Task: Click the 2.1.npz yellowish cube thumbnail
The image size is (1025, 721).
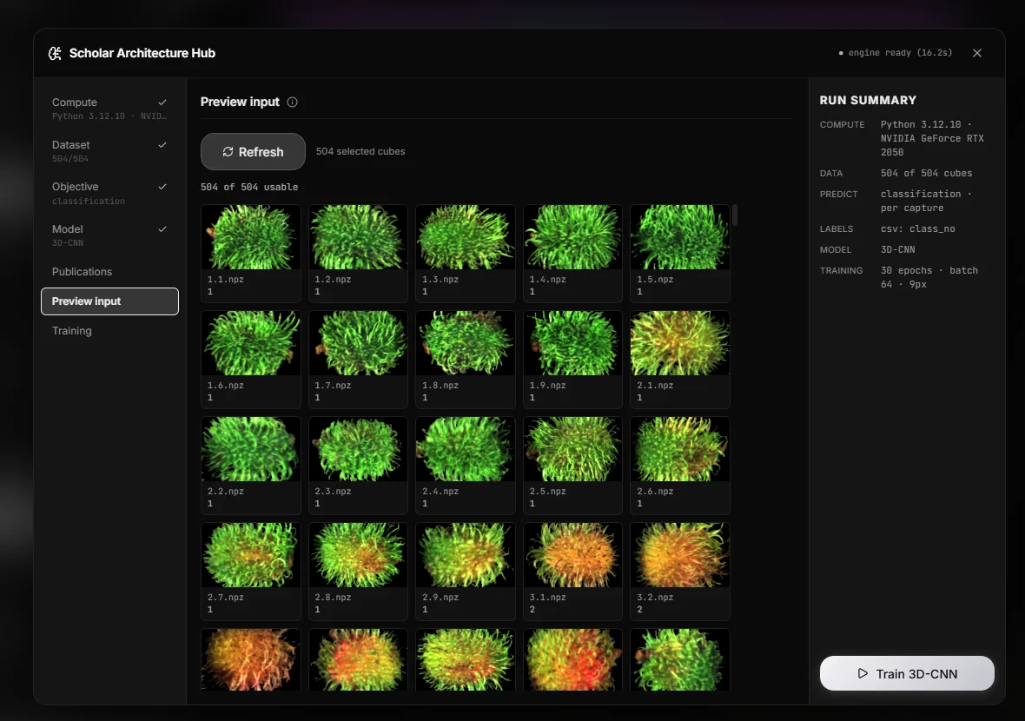Action: click(x=680, y=342)
